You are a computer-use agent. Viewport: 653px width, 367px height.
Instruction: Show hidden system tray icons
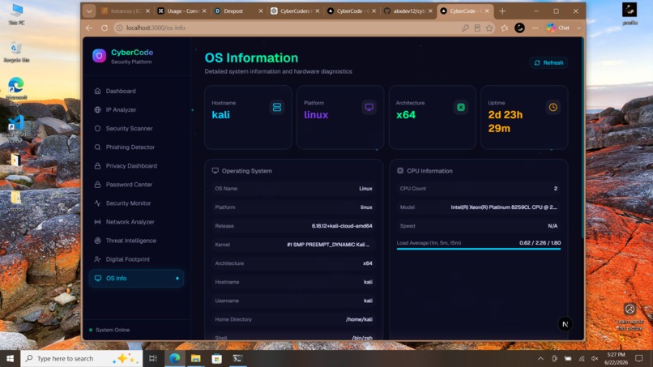(x=540, y=359)
